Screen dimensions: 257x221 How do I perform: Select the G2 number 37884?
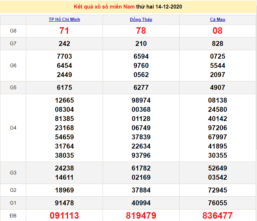coord(141,190)
